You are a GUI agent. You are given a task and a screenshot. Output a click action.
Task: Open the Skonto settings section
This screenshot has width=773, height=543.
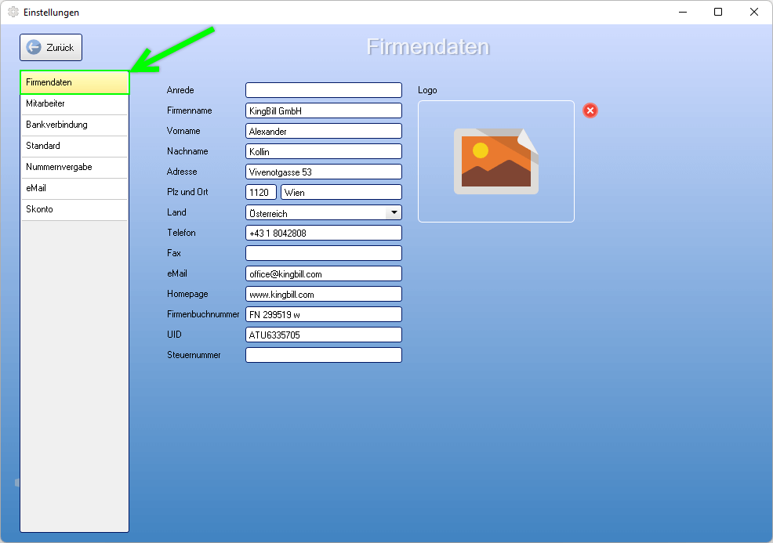click(74, 210)
